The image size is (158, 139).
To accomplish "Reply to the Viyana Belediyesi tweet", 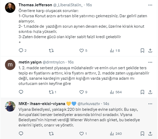I will tap(21, 134).
